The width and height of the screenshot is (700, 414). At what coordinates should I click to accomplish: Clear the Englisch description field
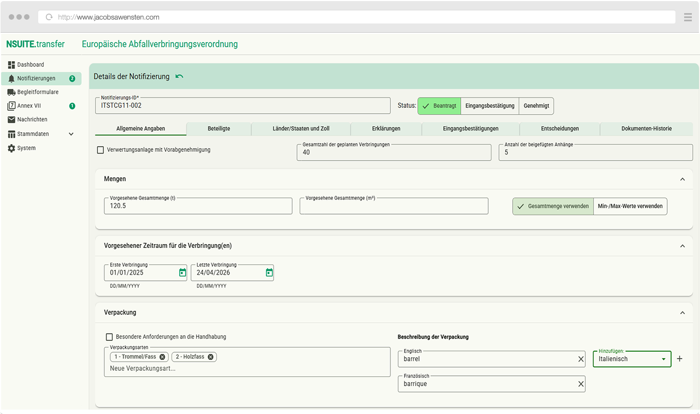point(581,359)
